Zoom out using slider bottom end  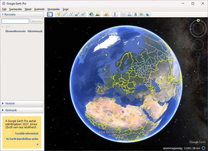(x=198, y=82)
